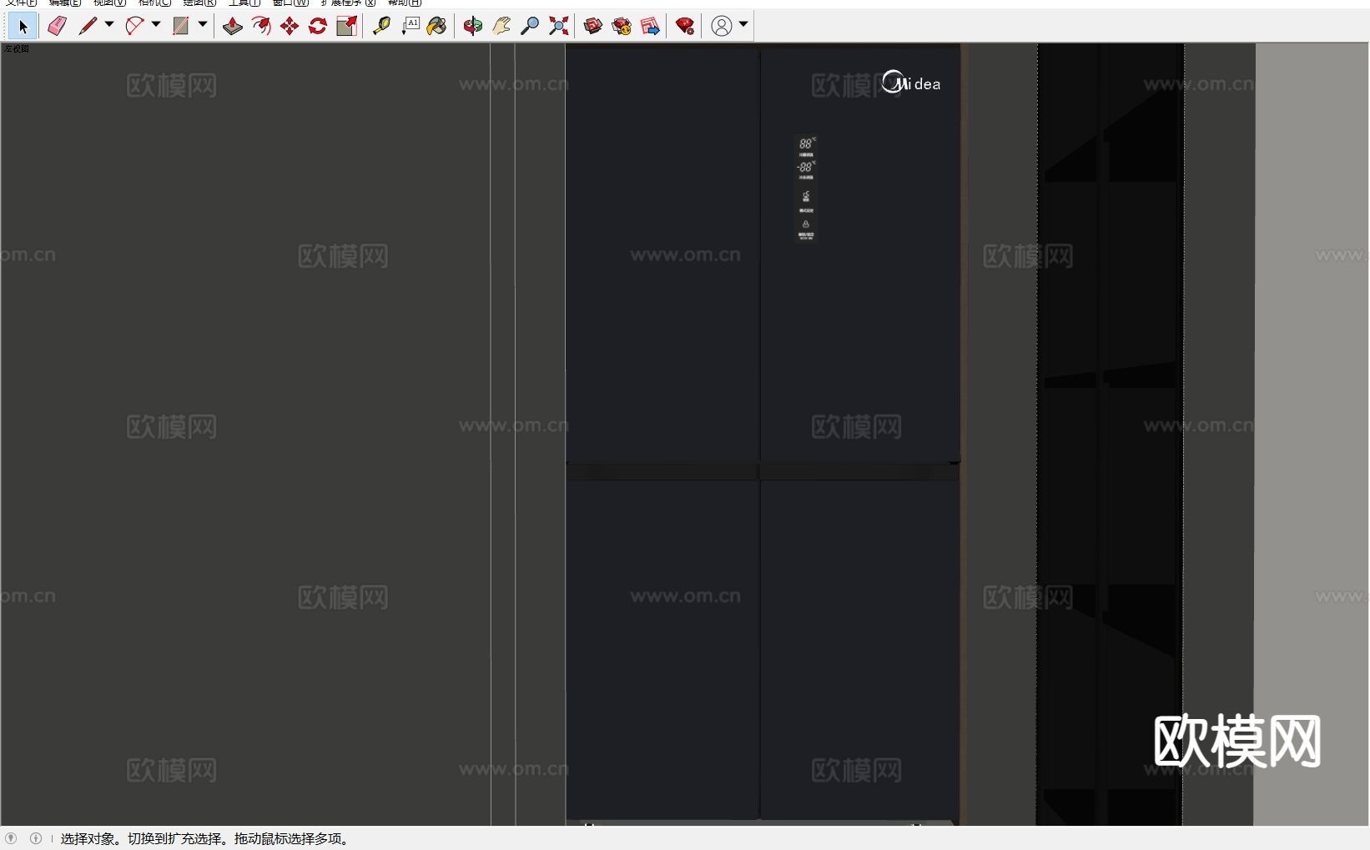This screenshot has height=850, width=1370.
Task: Open the 文件(F) menu
Action: click(22, 3)
